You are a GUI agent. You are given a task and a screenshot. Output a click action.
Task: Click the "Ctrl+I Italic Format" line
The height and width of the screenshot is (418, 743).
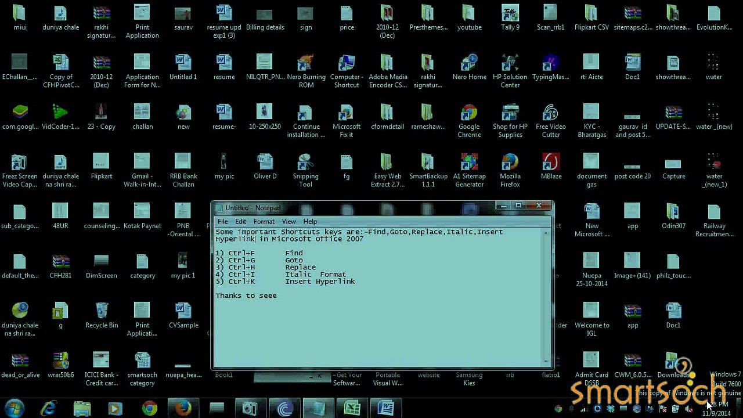point(281,275)
